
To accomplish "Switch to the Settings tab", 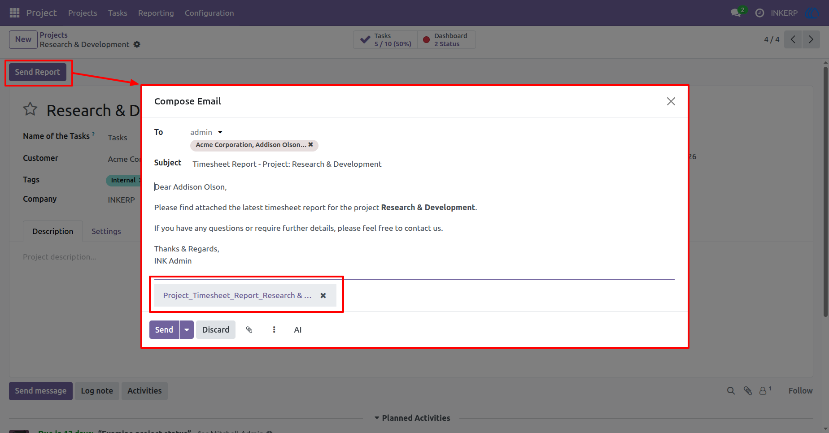I will pyautogui.click(x=106, y=231).
